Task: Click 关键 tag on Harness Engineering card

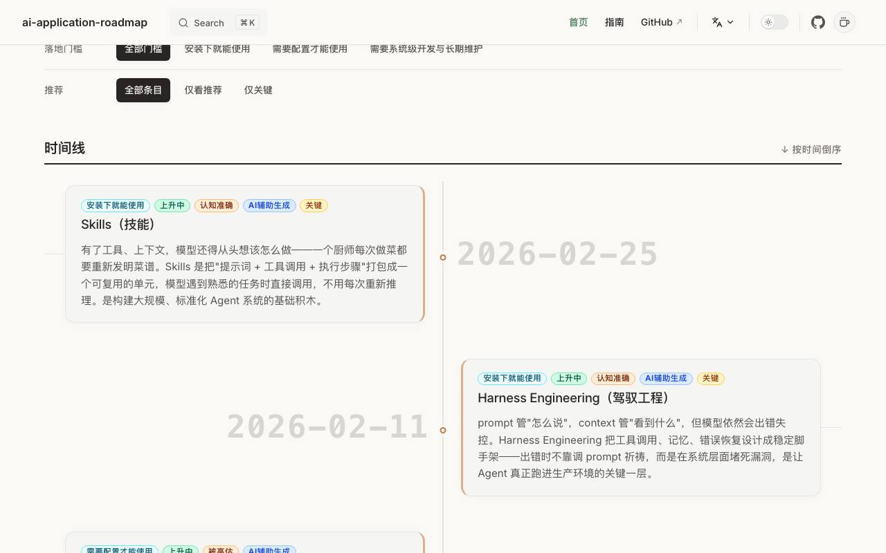Action: [x=711, y=378]
